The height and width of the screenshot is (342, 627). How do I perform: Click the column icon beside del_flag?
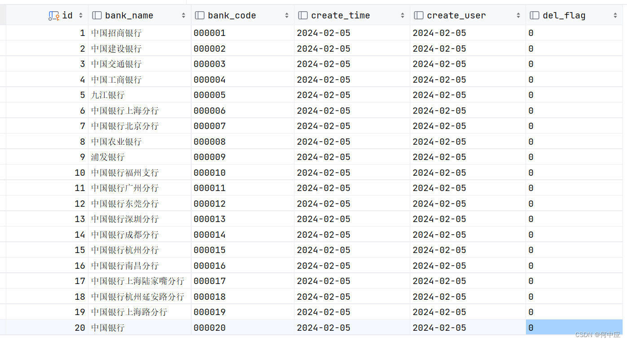tap(535, 15)
